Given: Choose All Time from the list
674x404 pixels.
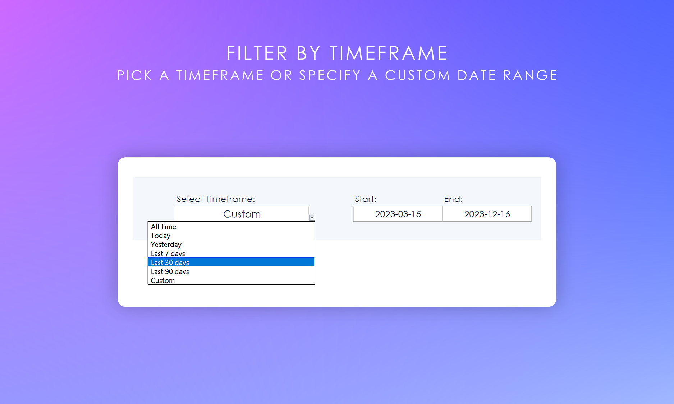Looking at the screenshot, I should point(164,227).
